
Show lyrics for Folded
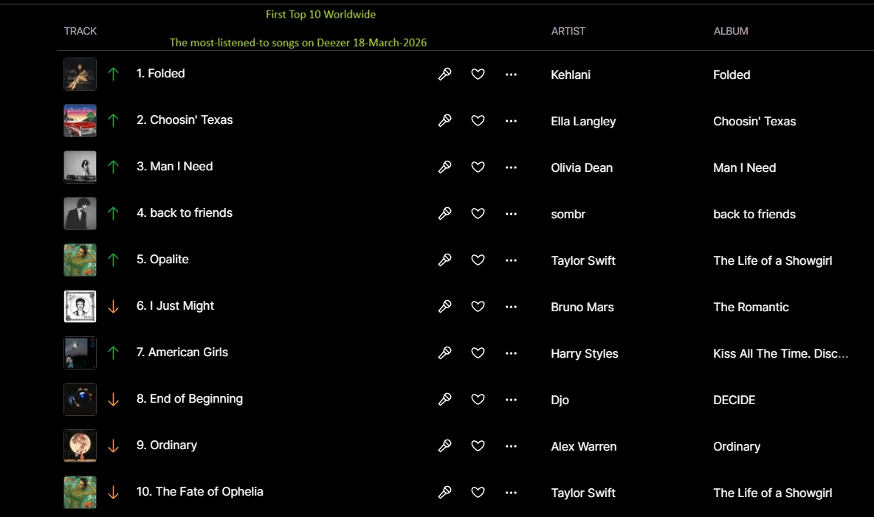point(444,74)
